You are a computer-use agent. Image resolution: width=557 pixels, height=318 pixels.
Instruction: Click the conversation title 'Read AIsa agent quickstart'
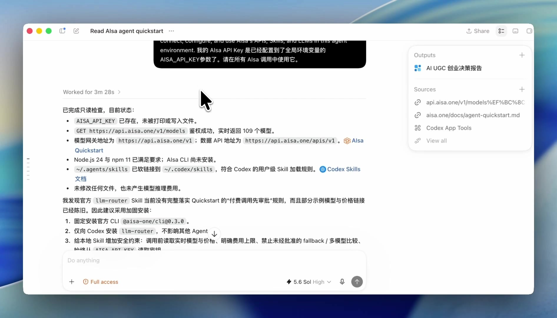click(127, 31)
